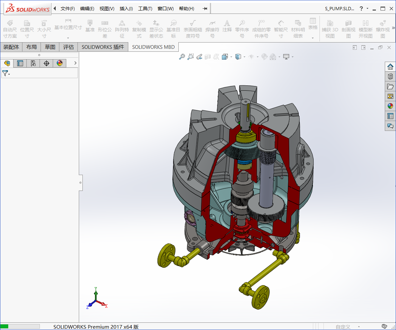The width and height of the screenshot is (396, 330).
Task: Switch to the SOLIDWORKS MBD tab
Action: (x=154, y=47)
